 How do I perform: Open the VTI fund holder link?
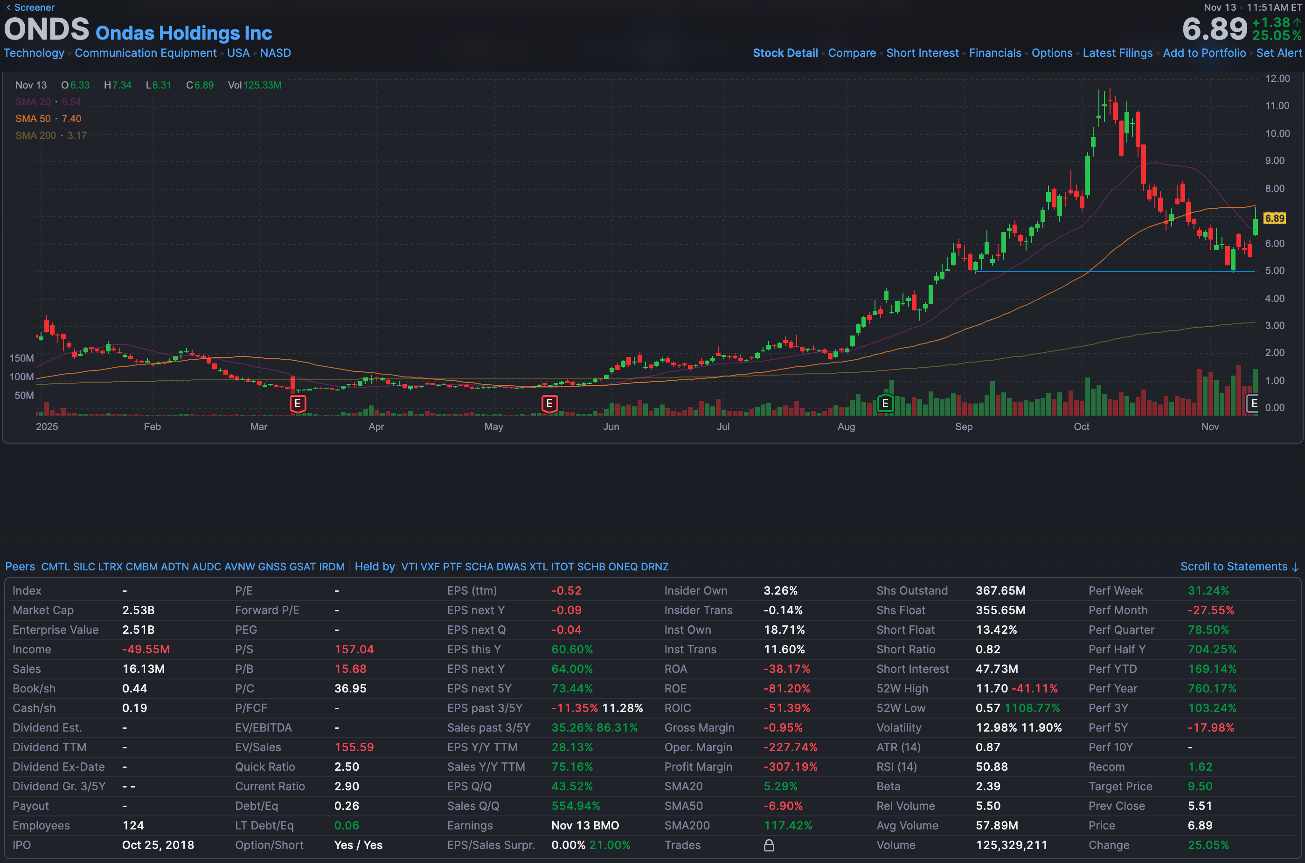[x=410, y=566]
